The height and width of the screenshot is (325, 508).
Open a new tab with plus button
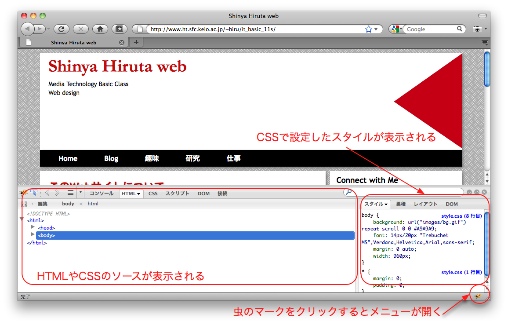point(136,42)
